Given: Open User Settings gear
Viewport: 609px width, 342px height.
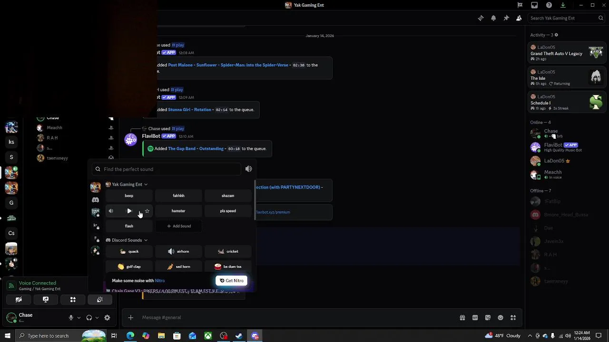Looking at the screenshot, I should [107, 318].
